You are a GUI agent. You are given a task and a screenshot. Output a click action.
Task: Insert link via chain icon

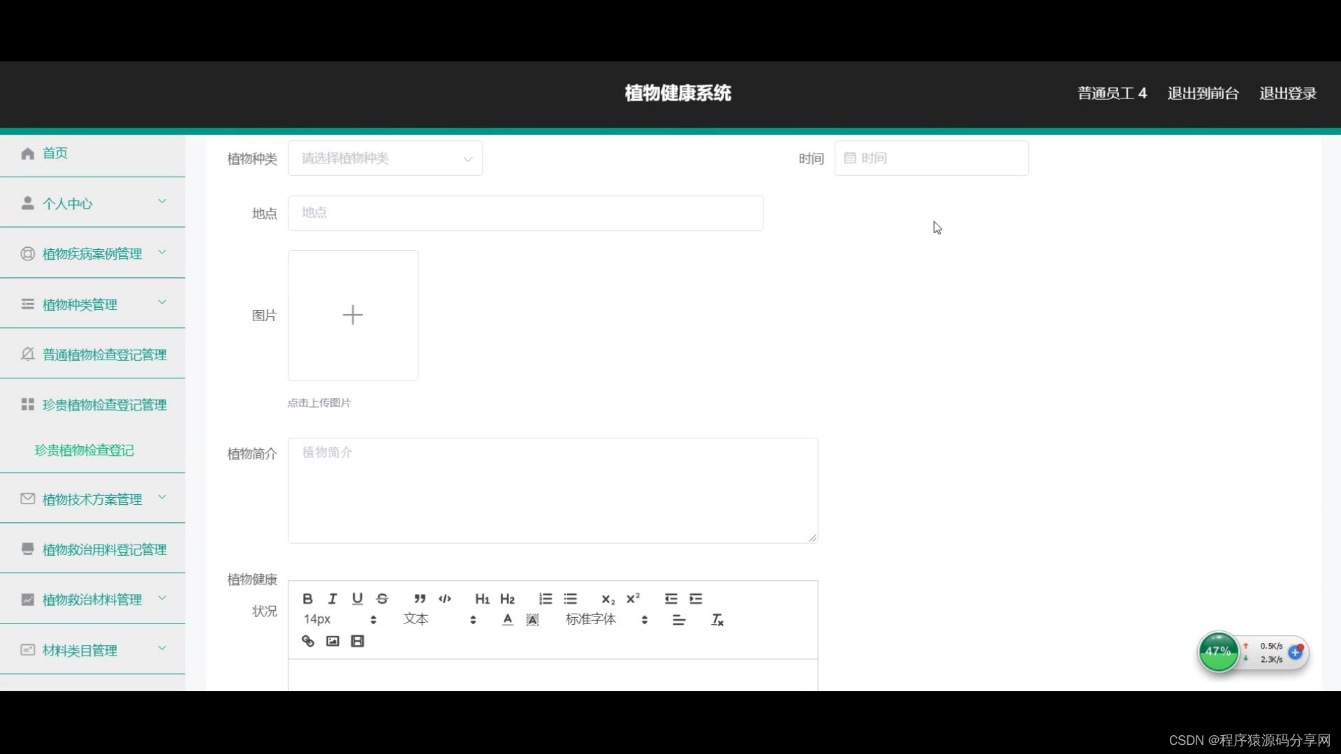(307, 641)
